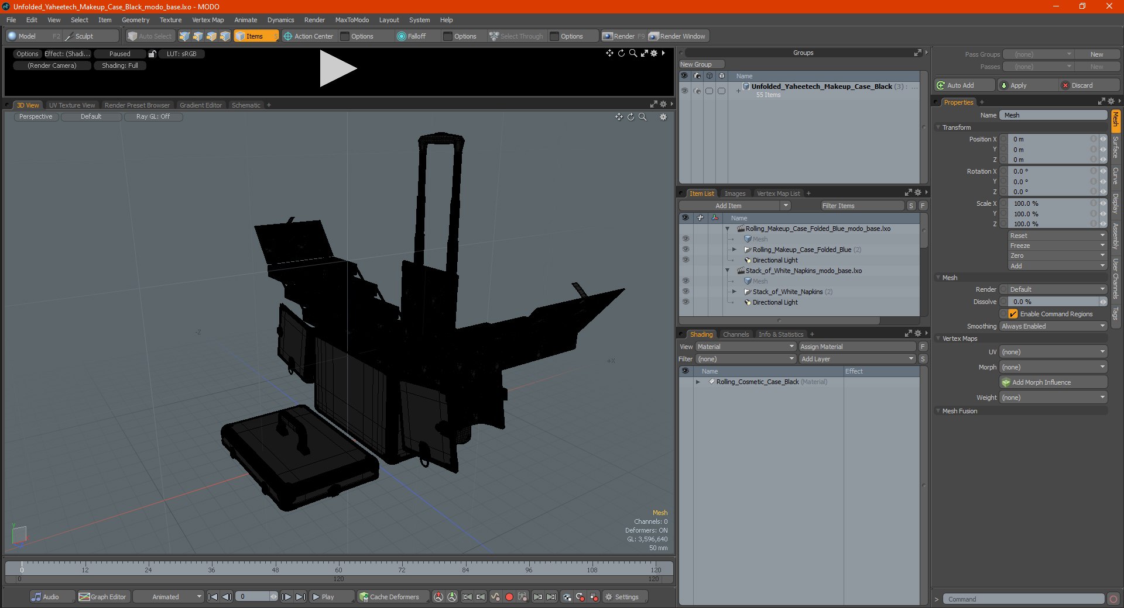
Task: Toggle the Falloff Options checkbox
Action: [x=448, y=36]
